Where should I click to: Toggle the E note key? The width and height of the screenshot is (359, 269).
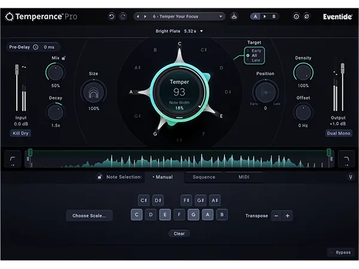tap(165, 215)
